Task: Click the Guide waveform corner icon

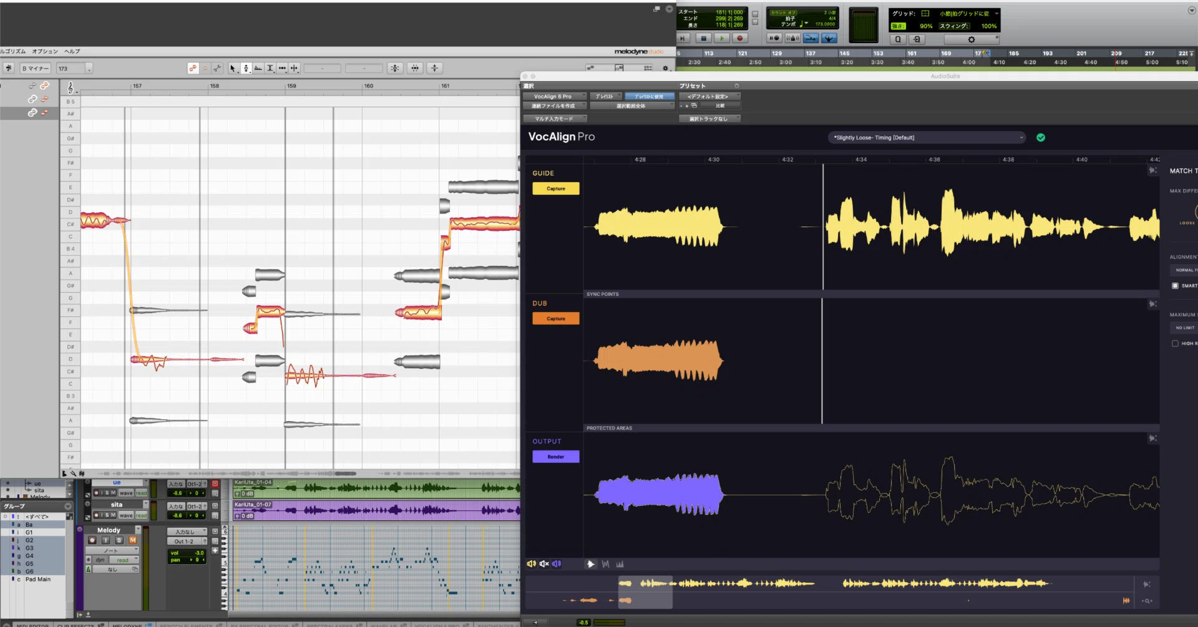Action: click(1153, 170)
